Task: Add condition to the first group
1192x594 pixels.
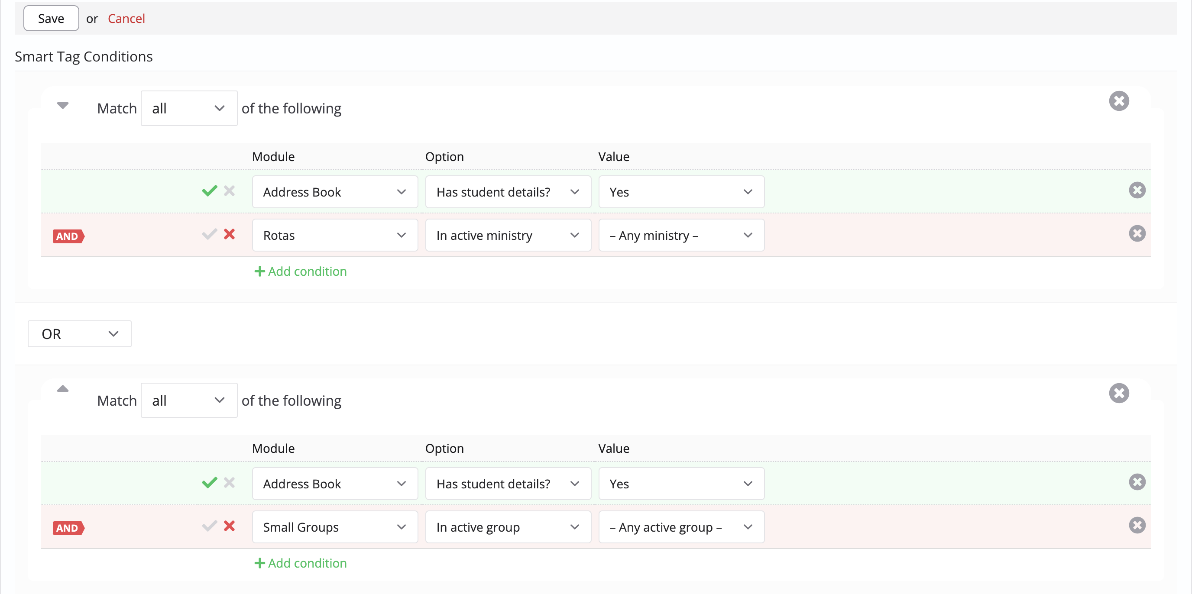Action: tap(301, 271)
